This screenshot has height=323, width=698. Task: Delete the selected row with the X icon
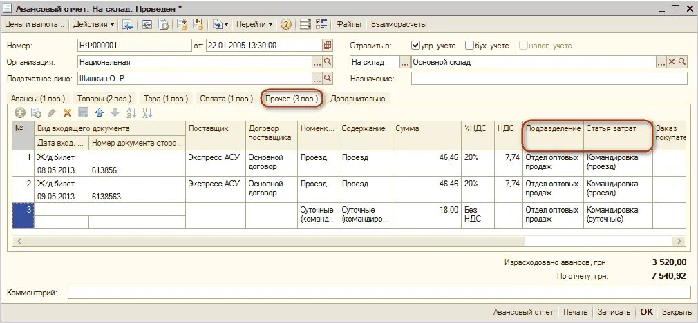coord(67,113)
